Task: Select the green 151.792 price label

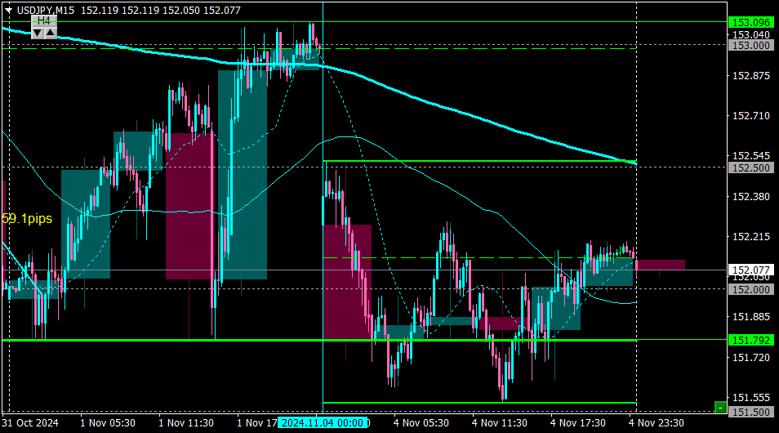Action: 749,340
